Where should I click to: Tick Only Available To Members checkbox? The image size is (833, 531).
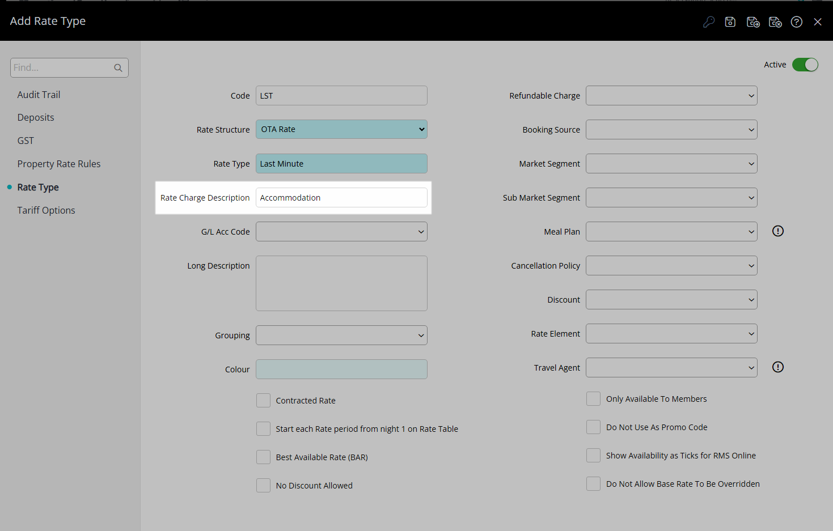593,399
